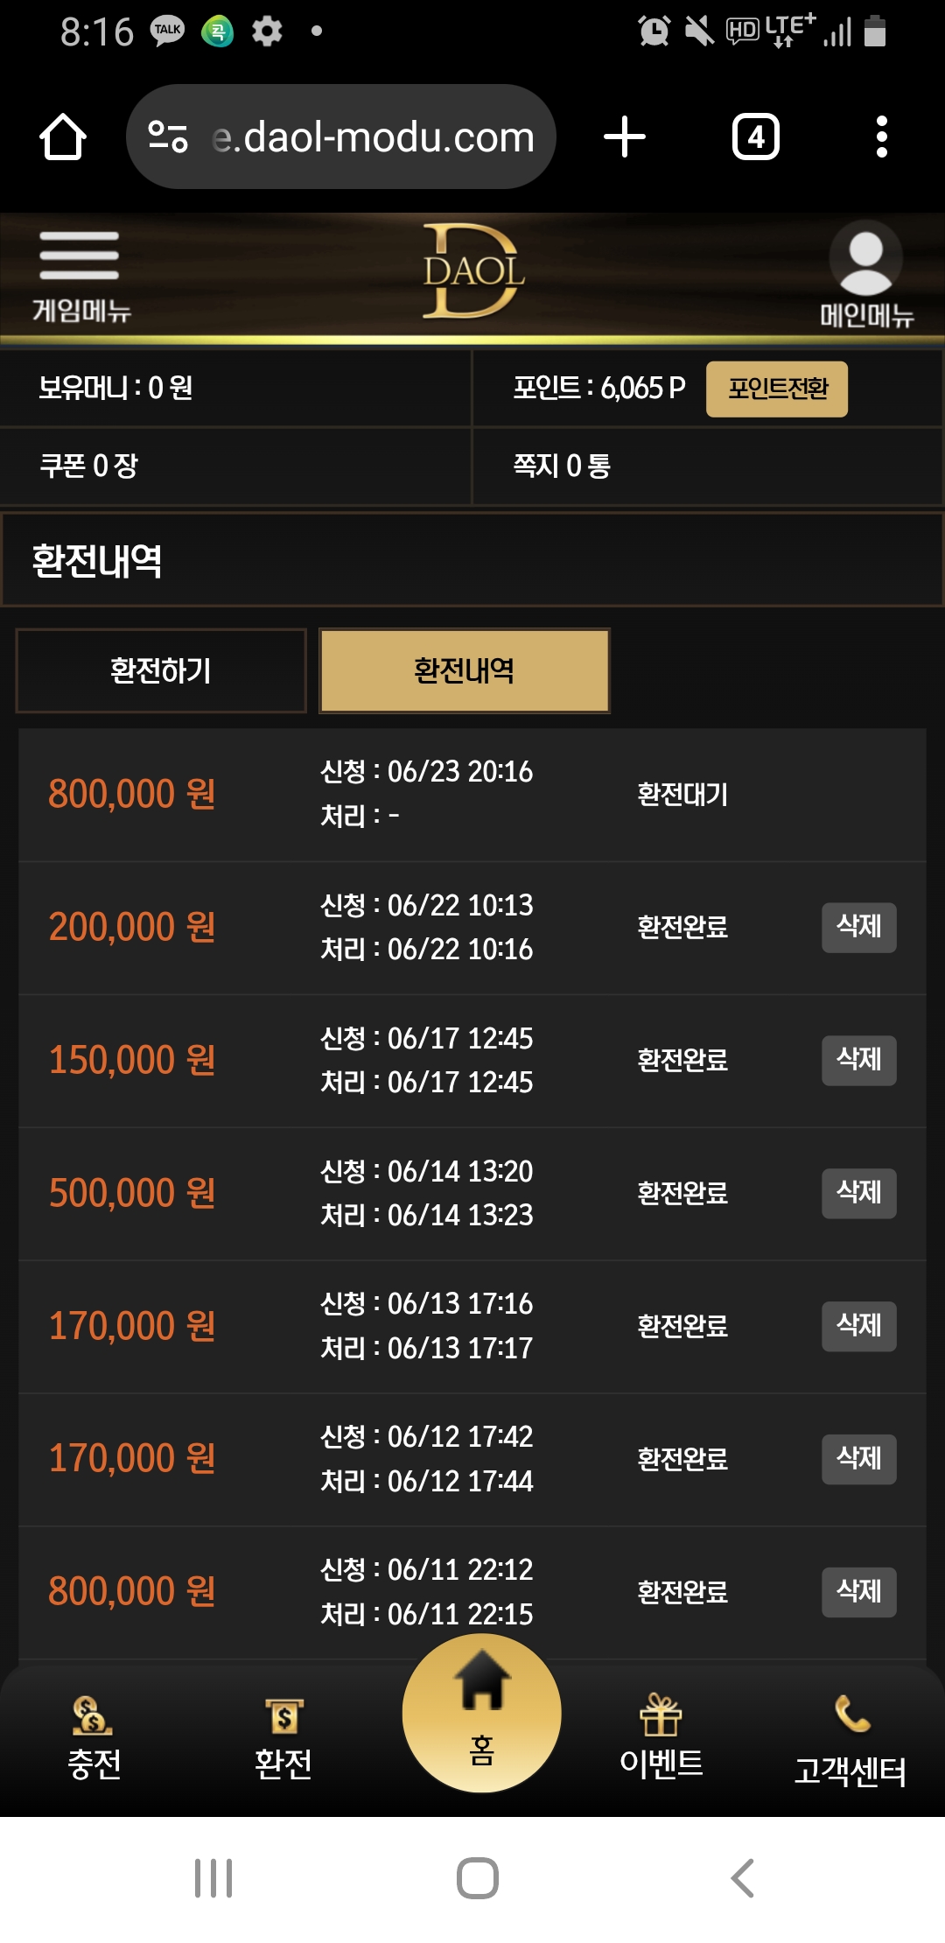This screenshot has height=1943, width=945.
Task: Switch to the 환전하기 tab
Action: point(161,670)
